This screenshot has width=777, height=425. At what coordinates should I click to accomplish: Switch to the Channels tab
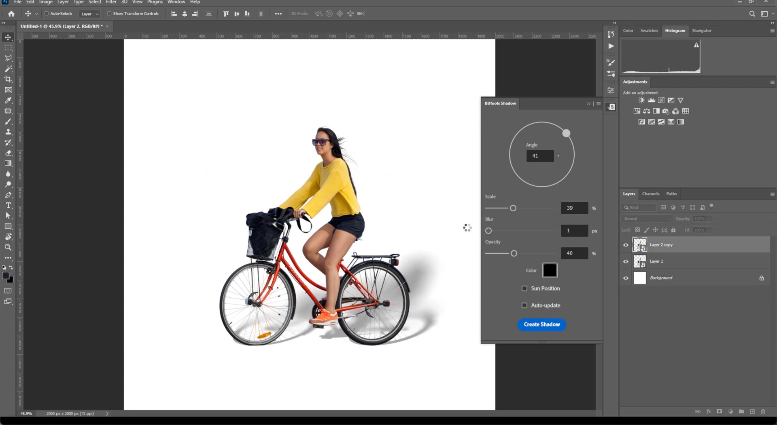click(x=650, y=194)
